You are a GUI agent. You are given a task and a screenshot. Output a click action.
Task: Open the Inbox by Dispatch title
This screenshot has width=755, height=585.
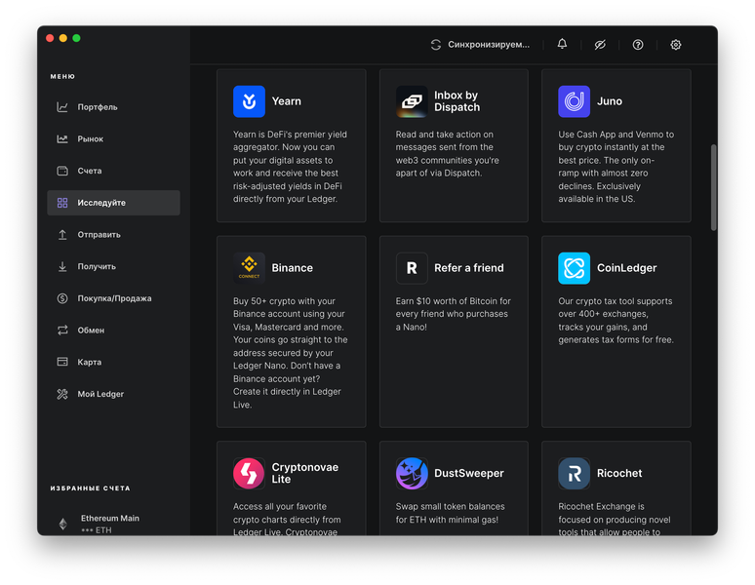point(457,101)
